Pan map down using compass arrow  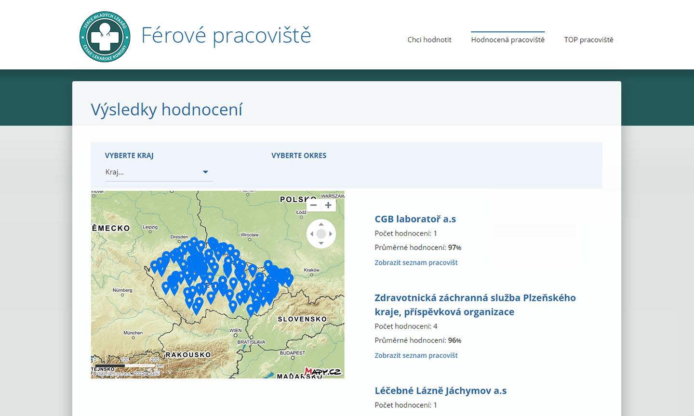[321, 243]
